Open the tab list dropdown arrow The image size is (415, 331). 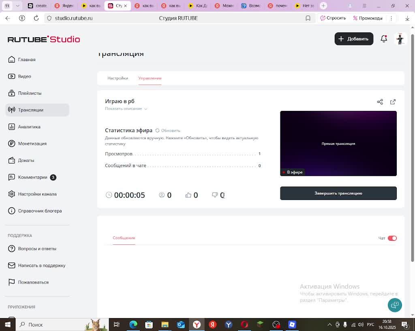point(17,6)
